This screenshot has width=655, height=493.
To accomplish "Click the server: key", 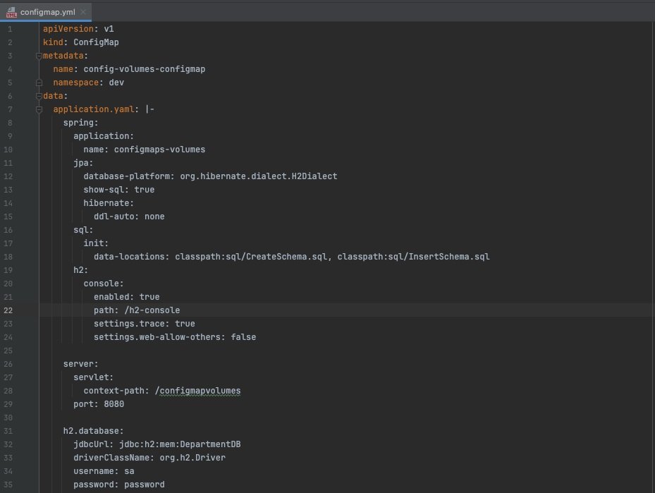I will [x=80, y=364].
